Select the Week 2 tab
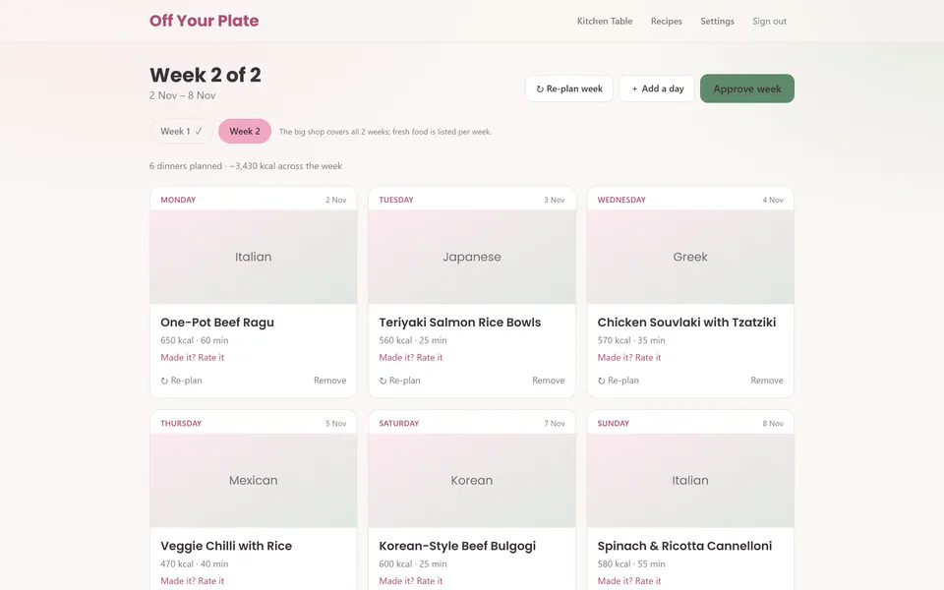The image size is (944, 590). (x=245, y=131)
